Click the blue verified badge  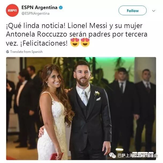(x=61, y=7)
